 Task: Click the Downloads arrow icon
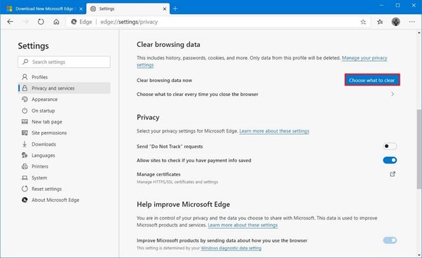25,144
